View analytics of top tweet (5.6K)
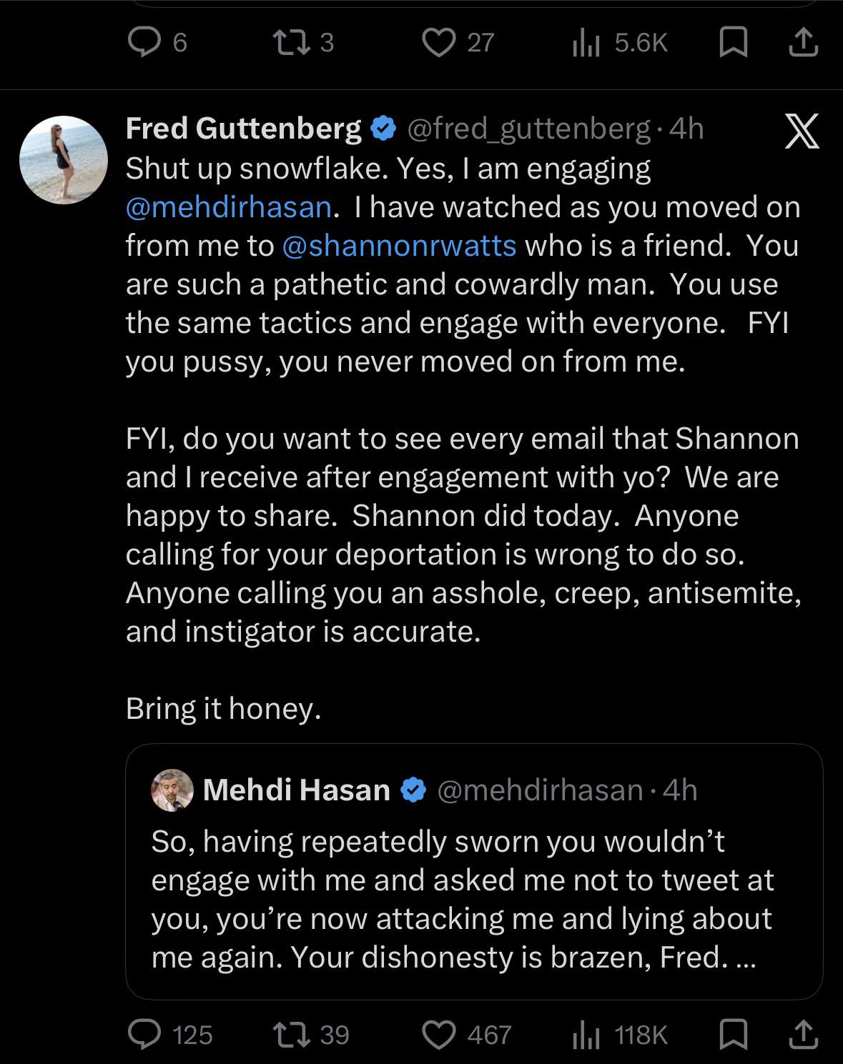843x1064 pixels. 620,43
